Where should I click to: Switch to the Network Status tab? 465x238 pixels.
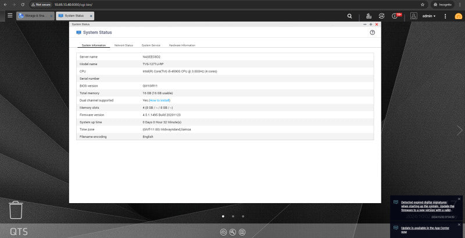point(124,45)
